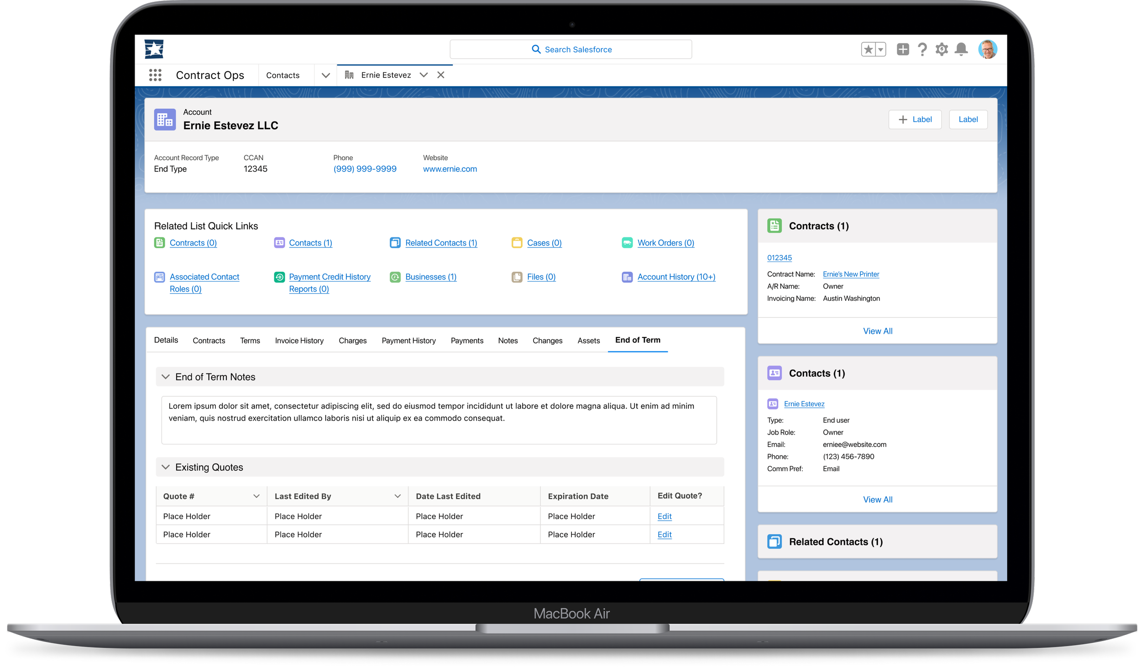Open the Quote # column menu
Viewport: 1141px width, 668px height.
click(x=256, y=496)
